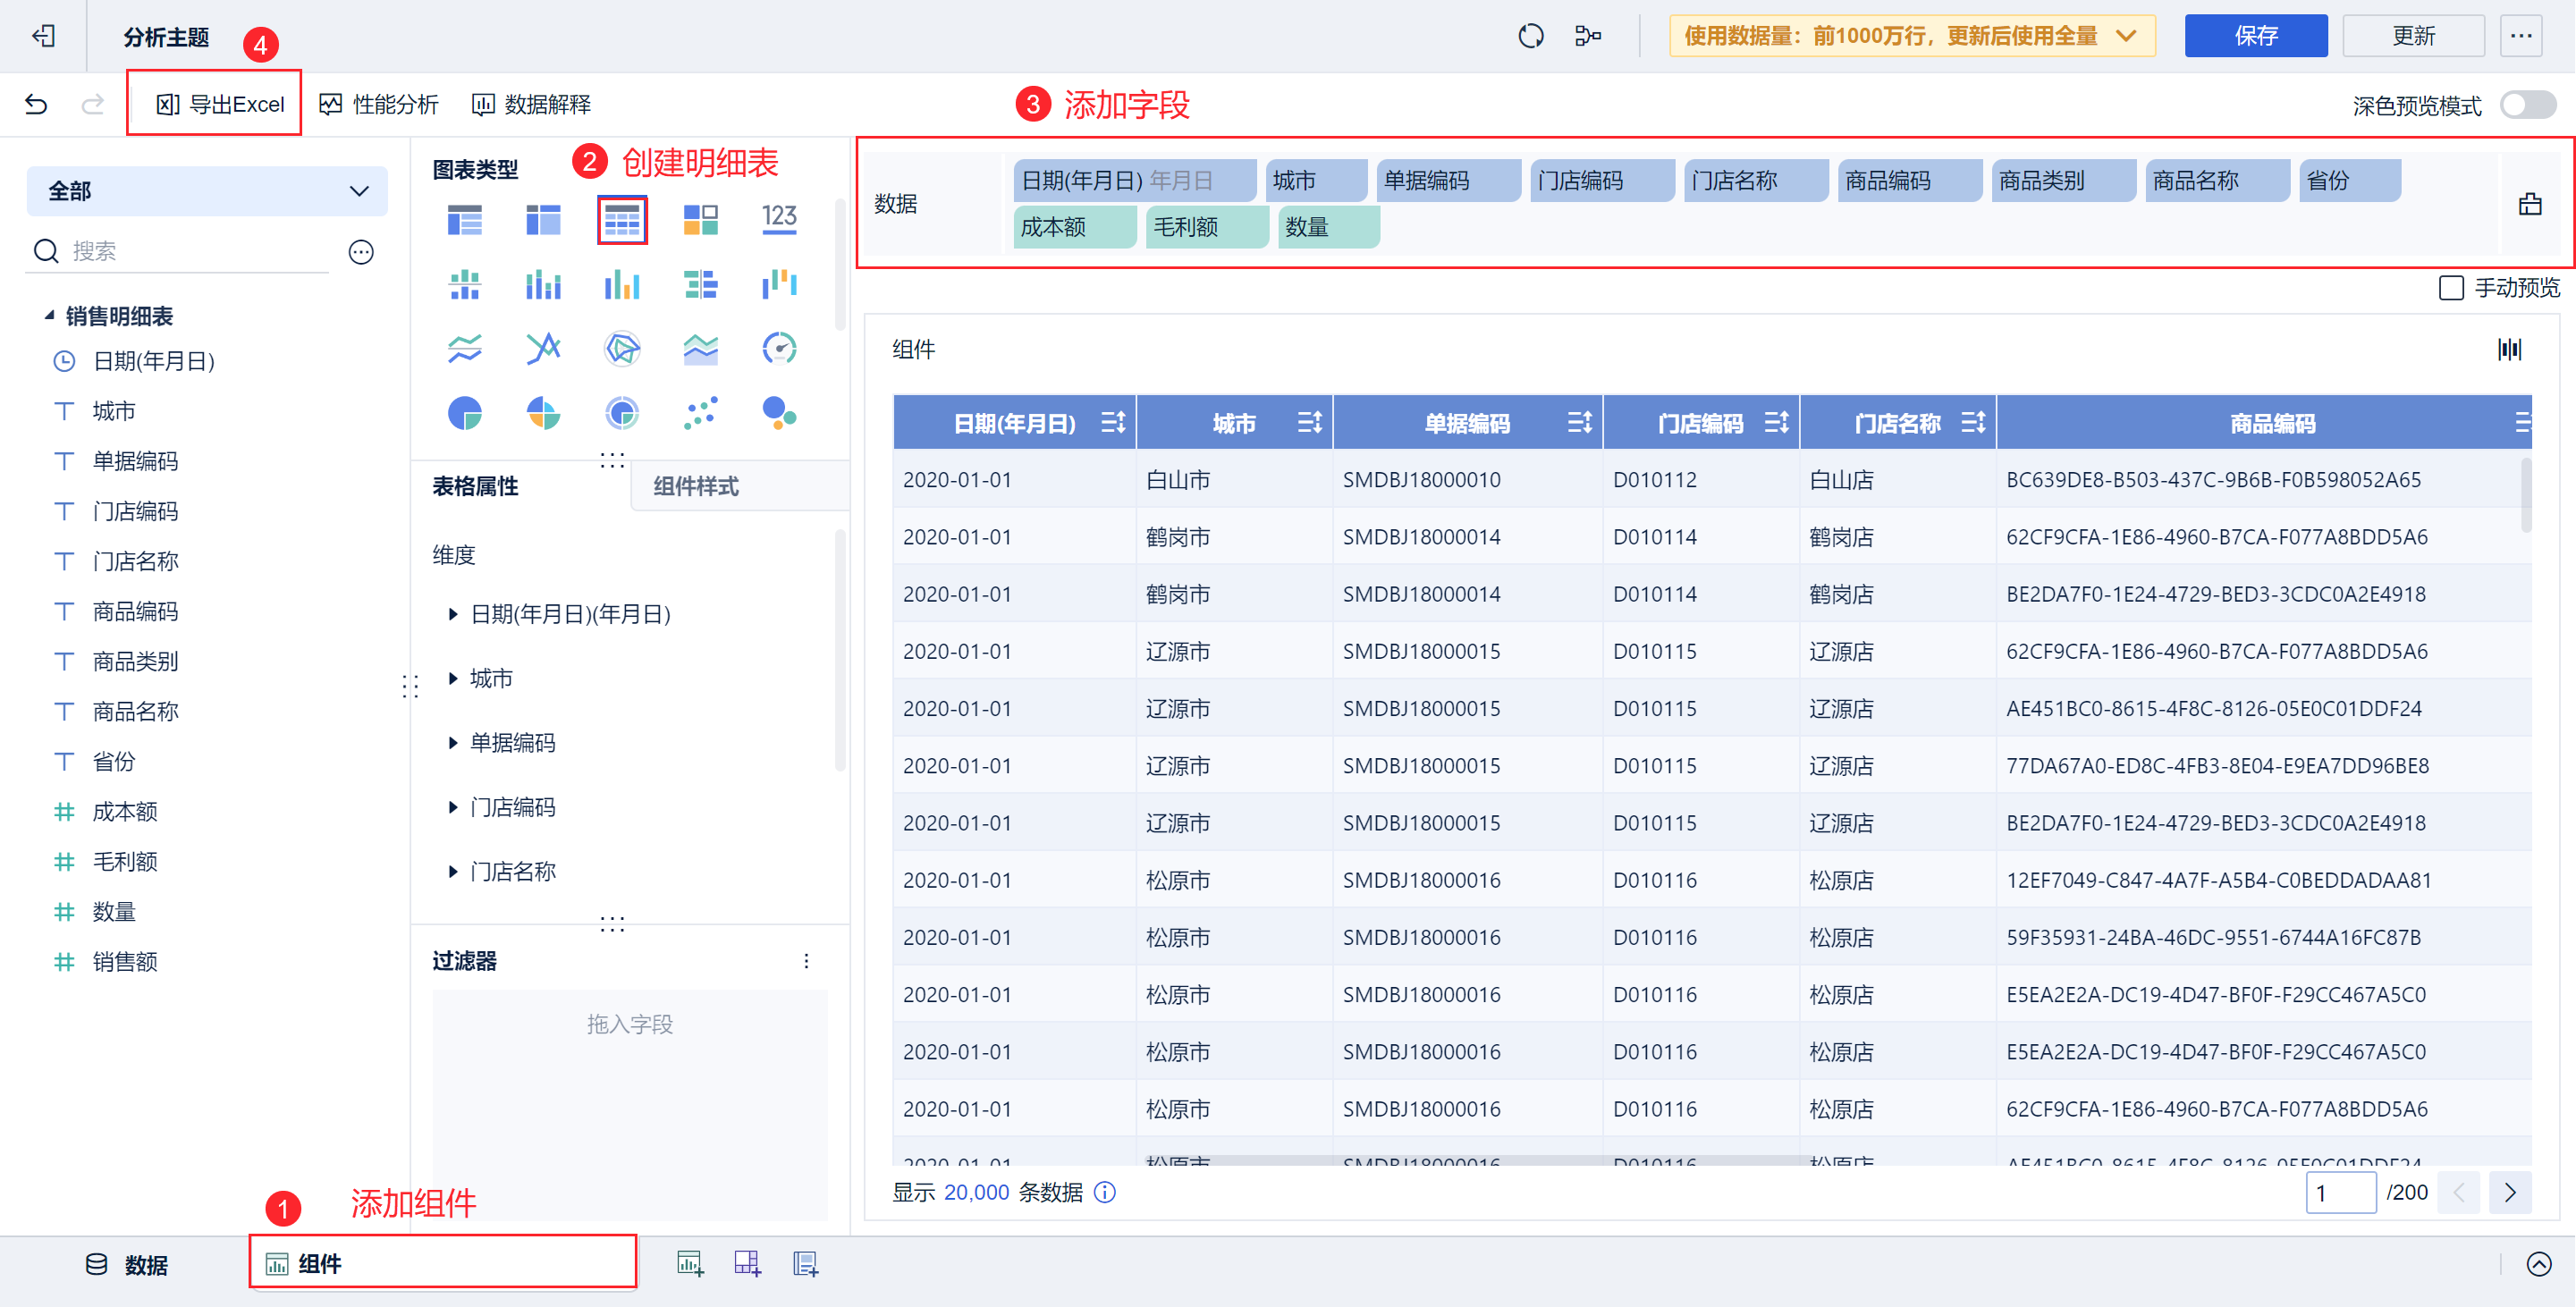Click the refresh circle icon in top bar
Screen dimensions: 2576x1307
tap(1530, 36)
